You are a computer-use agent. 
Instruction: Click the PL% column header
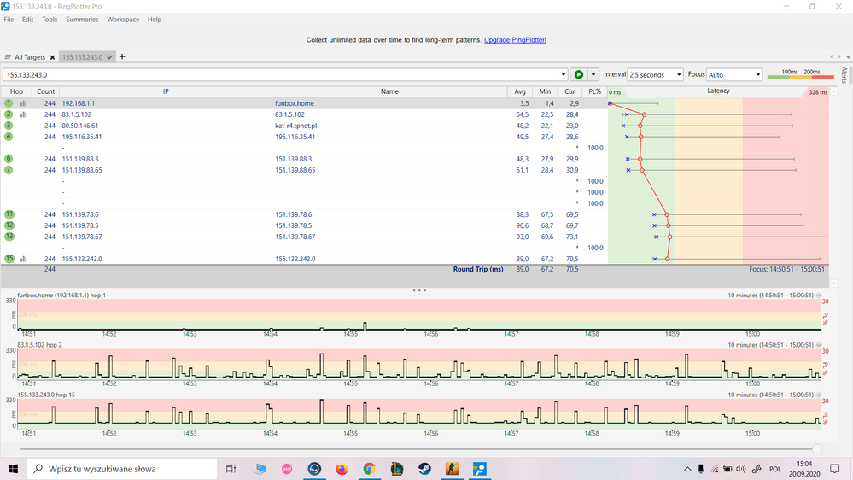click(594, 91)
